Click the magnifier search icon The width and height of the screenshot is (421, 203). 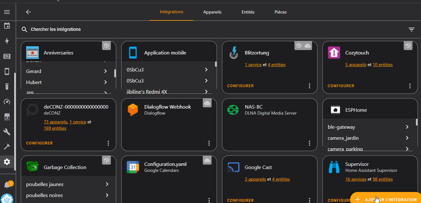(x=24, y=30)
